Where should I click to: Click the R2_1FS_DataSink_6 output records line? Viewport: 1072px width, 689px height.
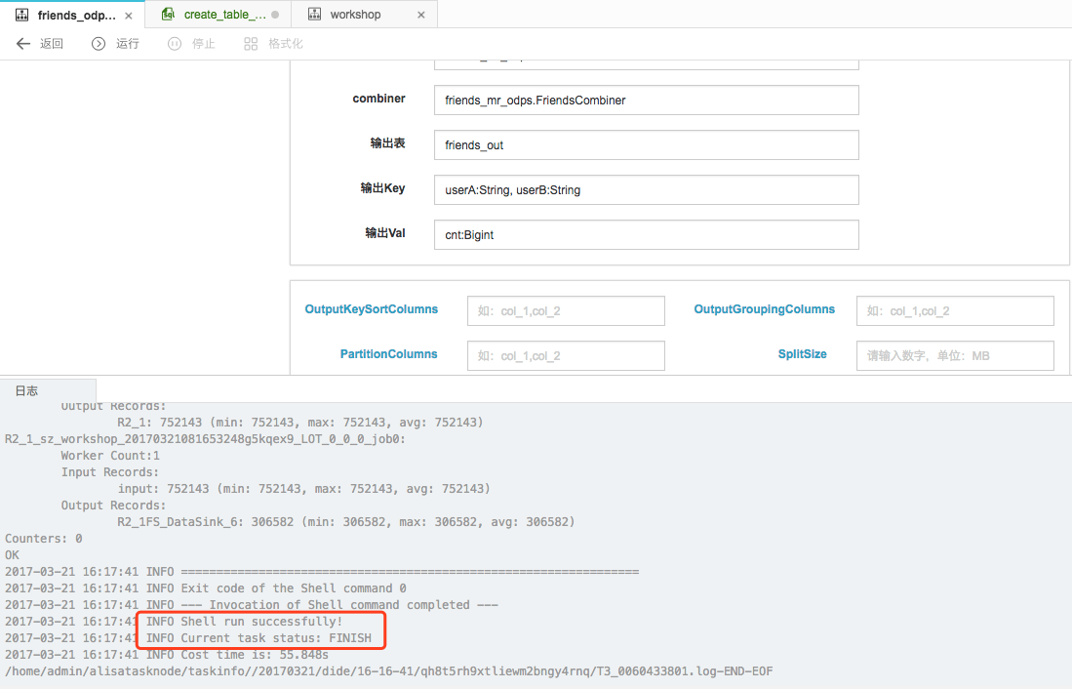pos(346,522)
